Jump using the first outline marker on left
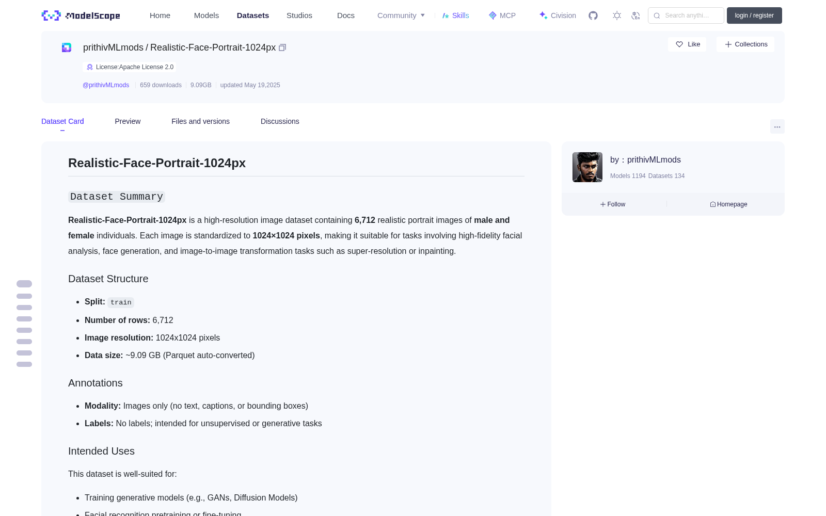826x516 pixels. (24, 284)
